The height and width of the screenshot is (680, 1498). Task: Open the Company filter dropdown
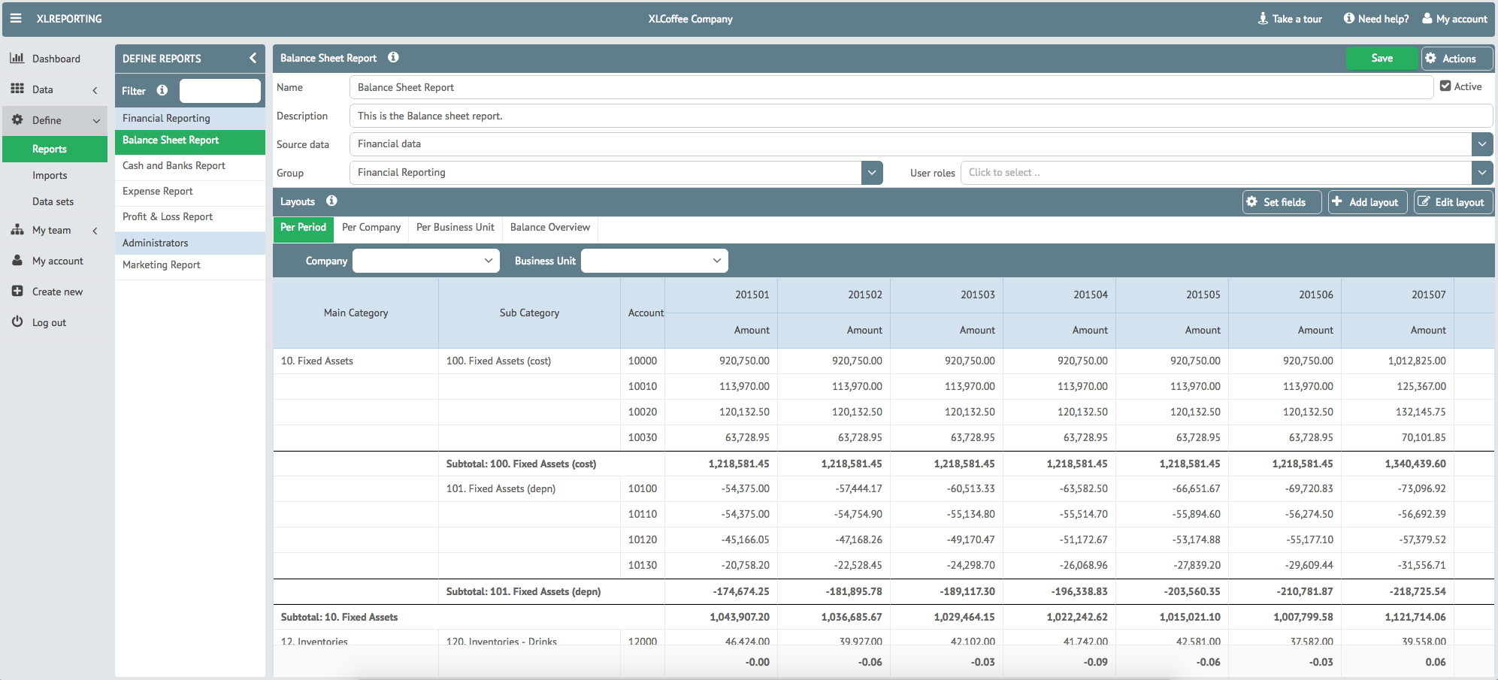tap(426, 261)
